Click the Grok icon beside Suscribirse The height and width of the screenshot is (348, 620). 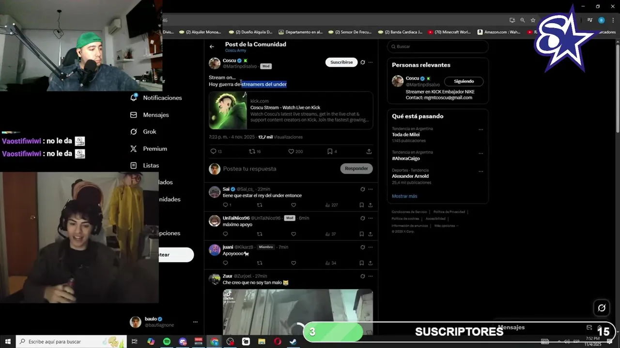coord(362,62)
